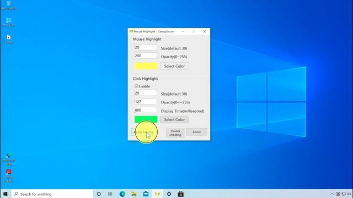Launch Microsoft Edge from the taskbar
Viewport: 353px width, 198px height.
122,194
